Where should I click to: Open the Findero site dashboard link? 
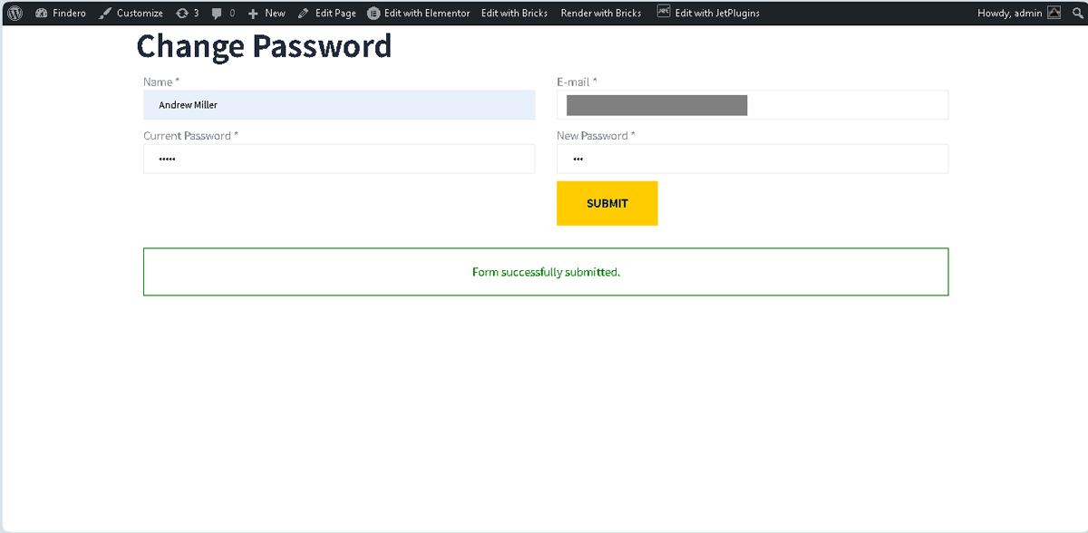pos(60,13)
